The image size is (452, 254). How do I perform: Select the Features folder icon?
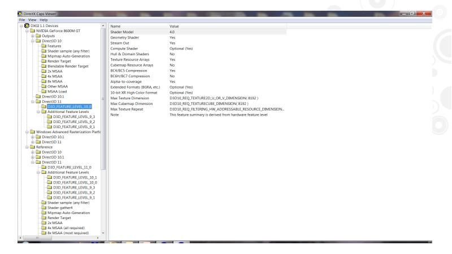coord(43,46)
